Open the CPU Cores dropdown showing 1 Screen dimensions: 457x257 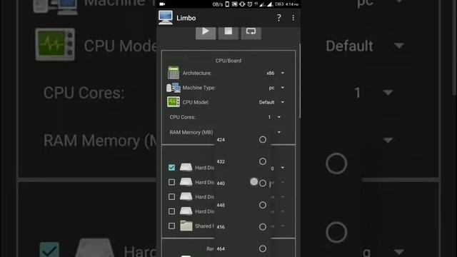coord(274,117)
